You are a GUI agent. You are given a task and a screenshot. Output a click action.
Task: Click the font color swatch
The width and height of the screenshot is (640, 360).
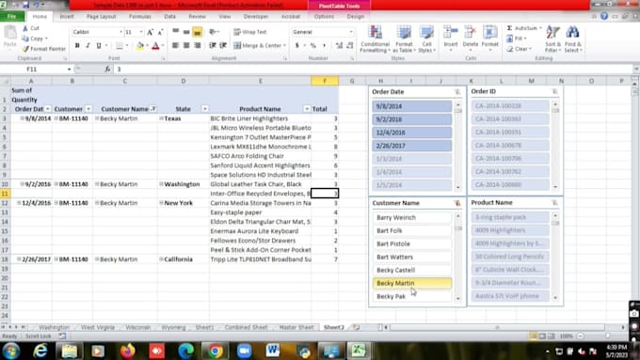(x=155, y=46)
